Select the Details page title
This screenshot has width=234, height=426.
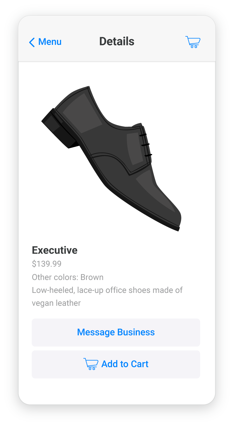coord(117,41)
